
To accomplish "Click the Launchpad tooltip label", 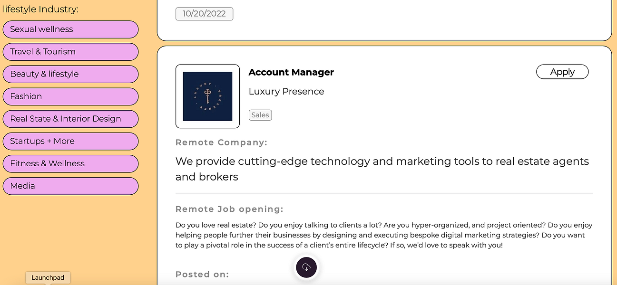I will [x=48, y=278].
